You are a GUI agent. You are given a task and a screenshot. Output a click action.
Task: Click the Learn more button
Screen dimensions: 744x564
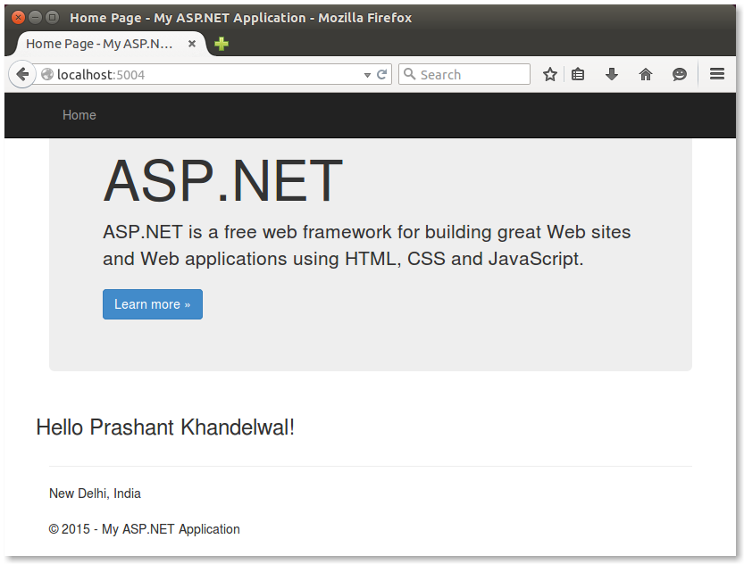tap(153, 304)
